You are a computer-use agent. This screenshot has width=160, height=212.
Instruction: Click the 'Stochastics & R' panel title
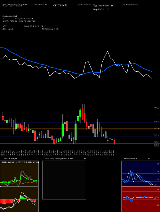coord(131,159)
